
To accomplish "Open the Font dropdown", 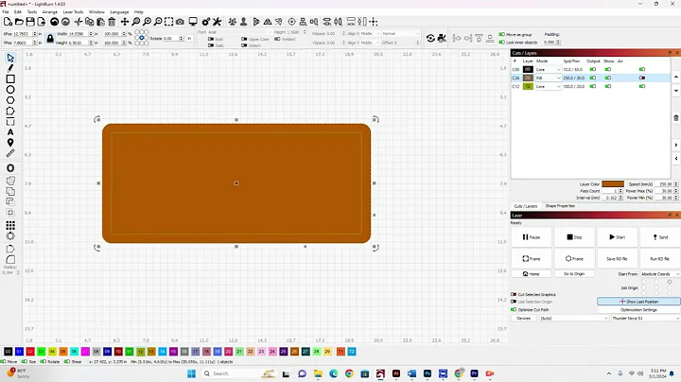I will click(239, 32).
